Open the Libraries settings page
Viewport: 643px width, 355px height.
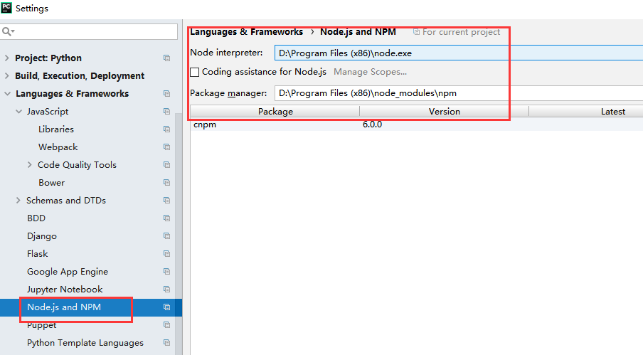coord(56,129)
